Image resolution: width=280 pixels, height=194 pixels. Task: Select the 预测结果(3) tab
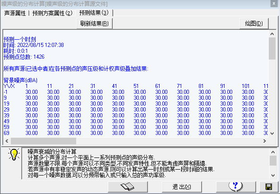94,13
